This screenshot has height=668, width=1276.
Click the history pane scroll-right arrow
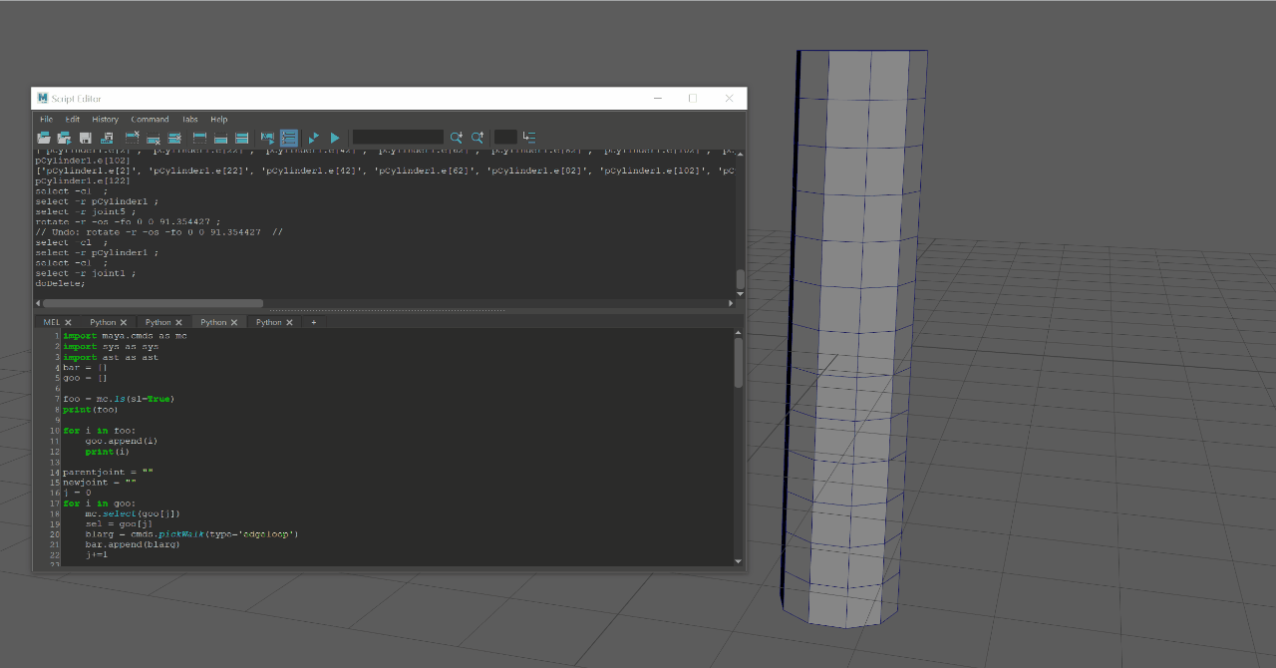click(x=731, y=303)
